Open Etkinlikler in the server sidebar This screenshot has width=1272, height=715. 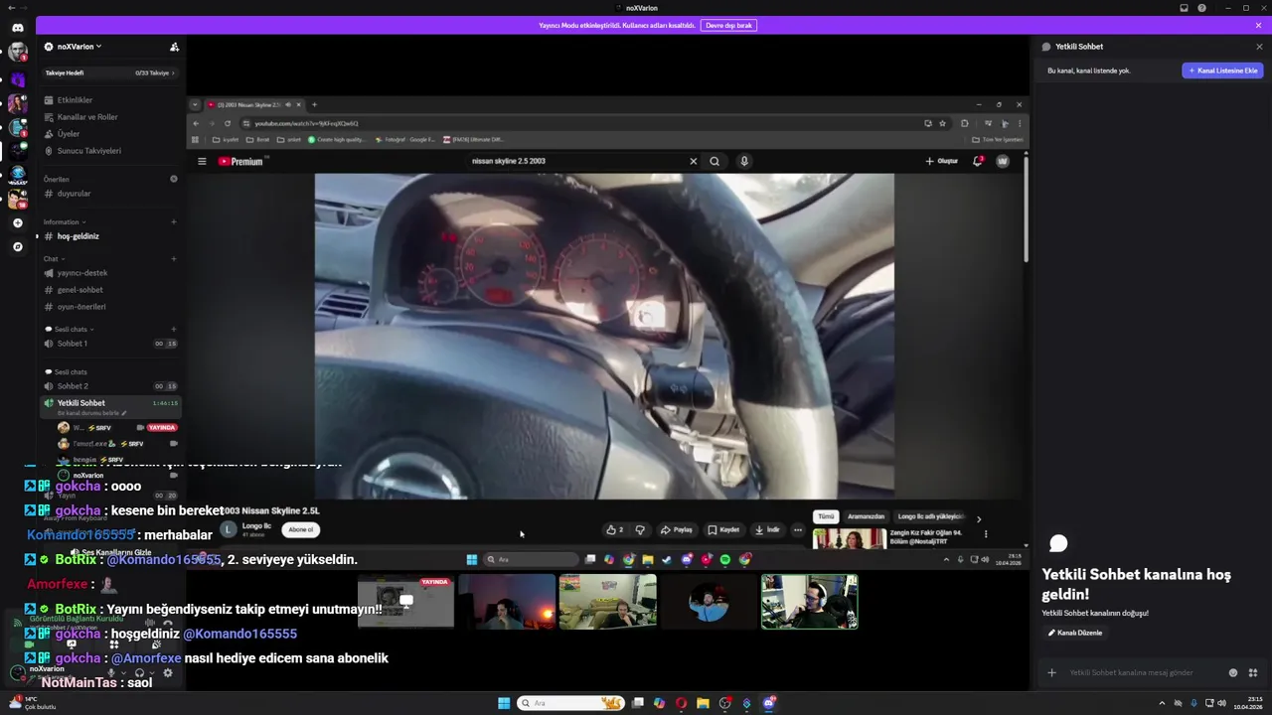[x=109, y=100]
